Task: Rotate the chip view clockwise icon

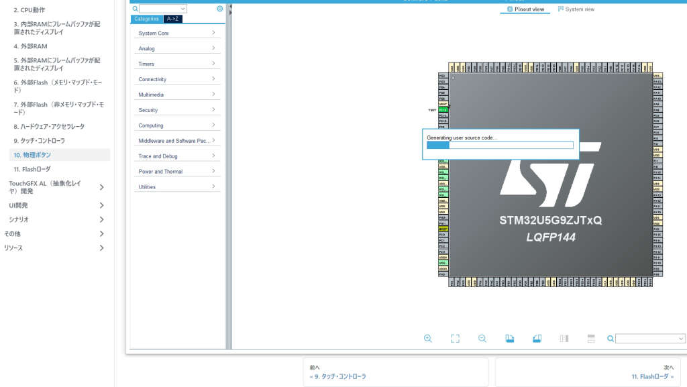Action: 510,339
